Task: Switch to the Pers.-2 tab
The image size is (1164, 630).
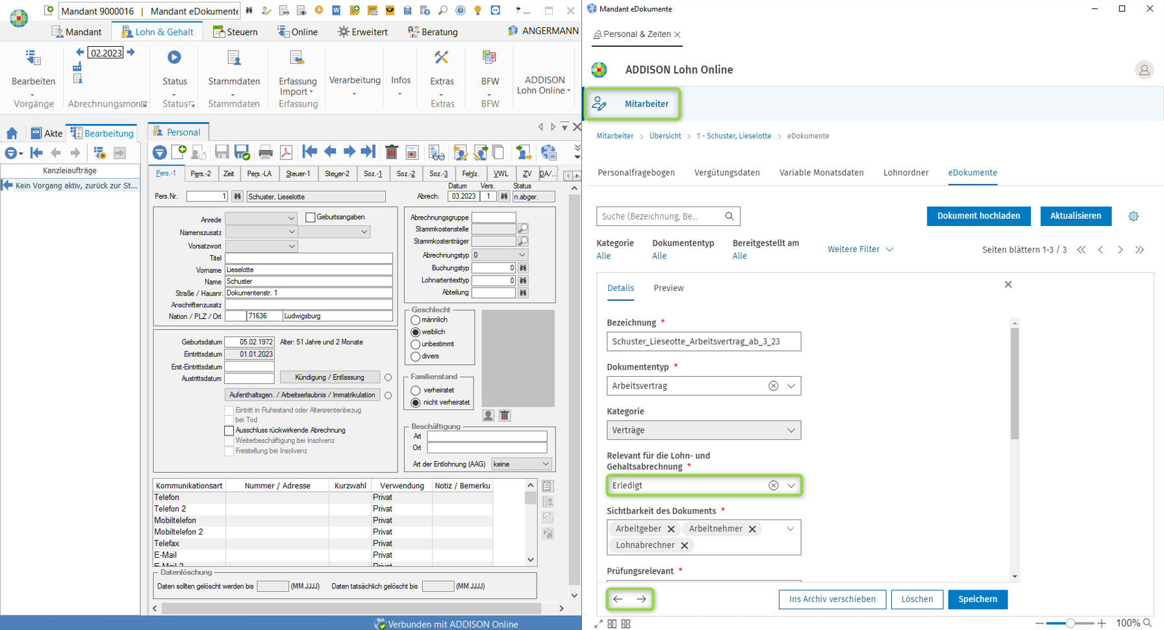Action: (201, 174)
